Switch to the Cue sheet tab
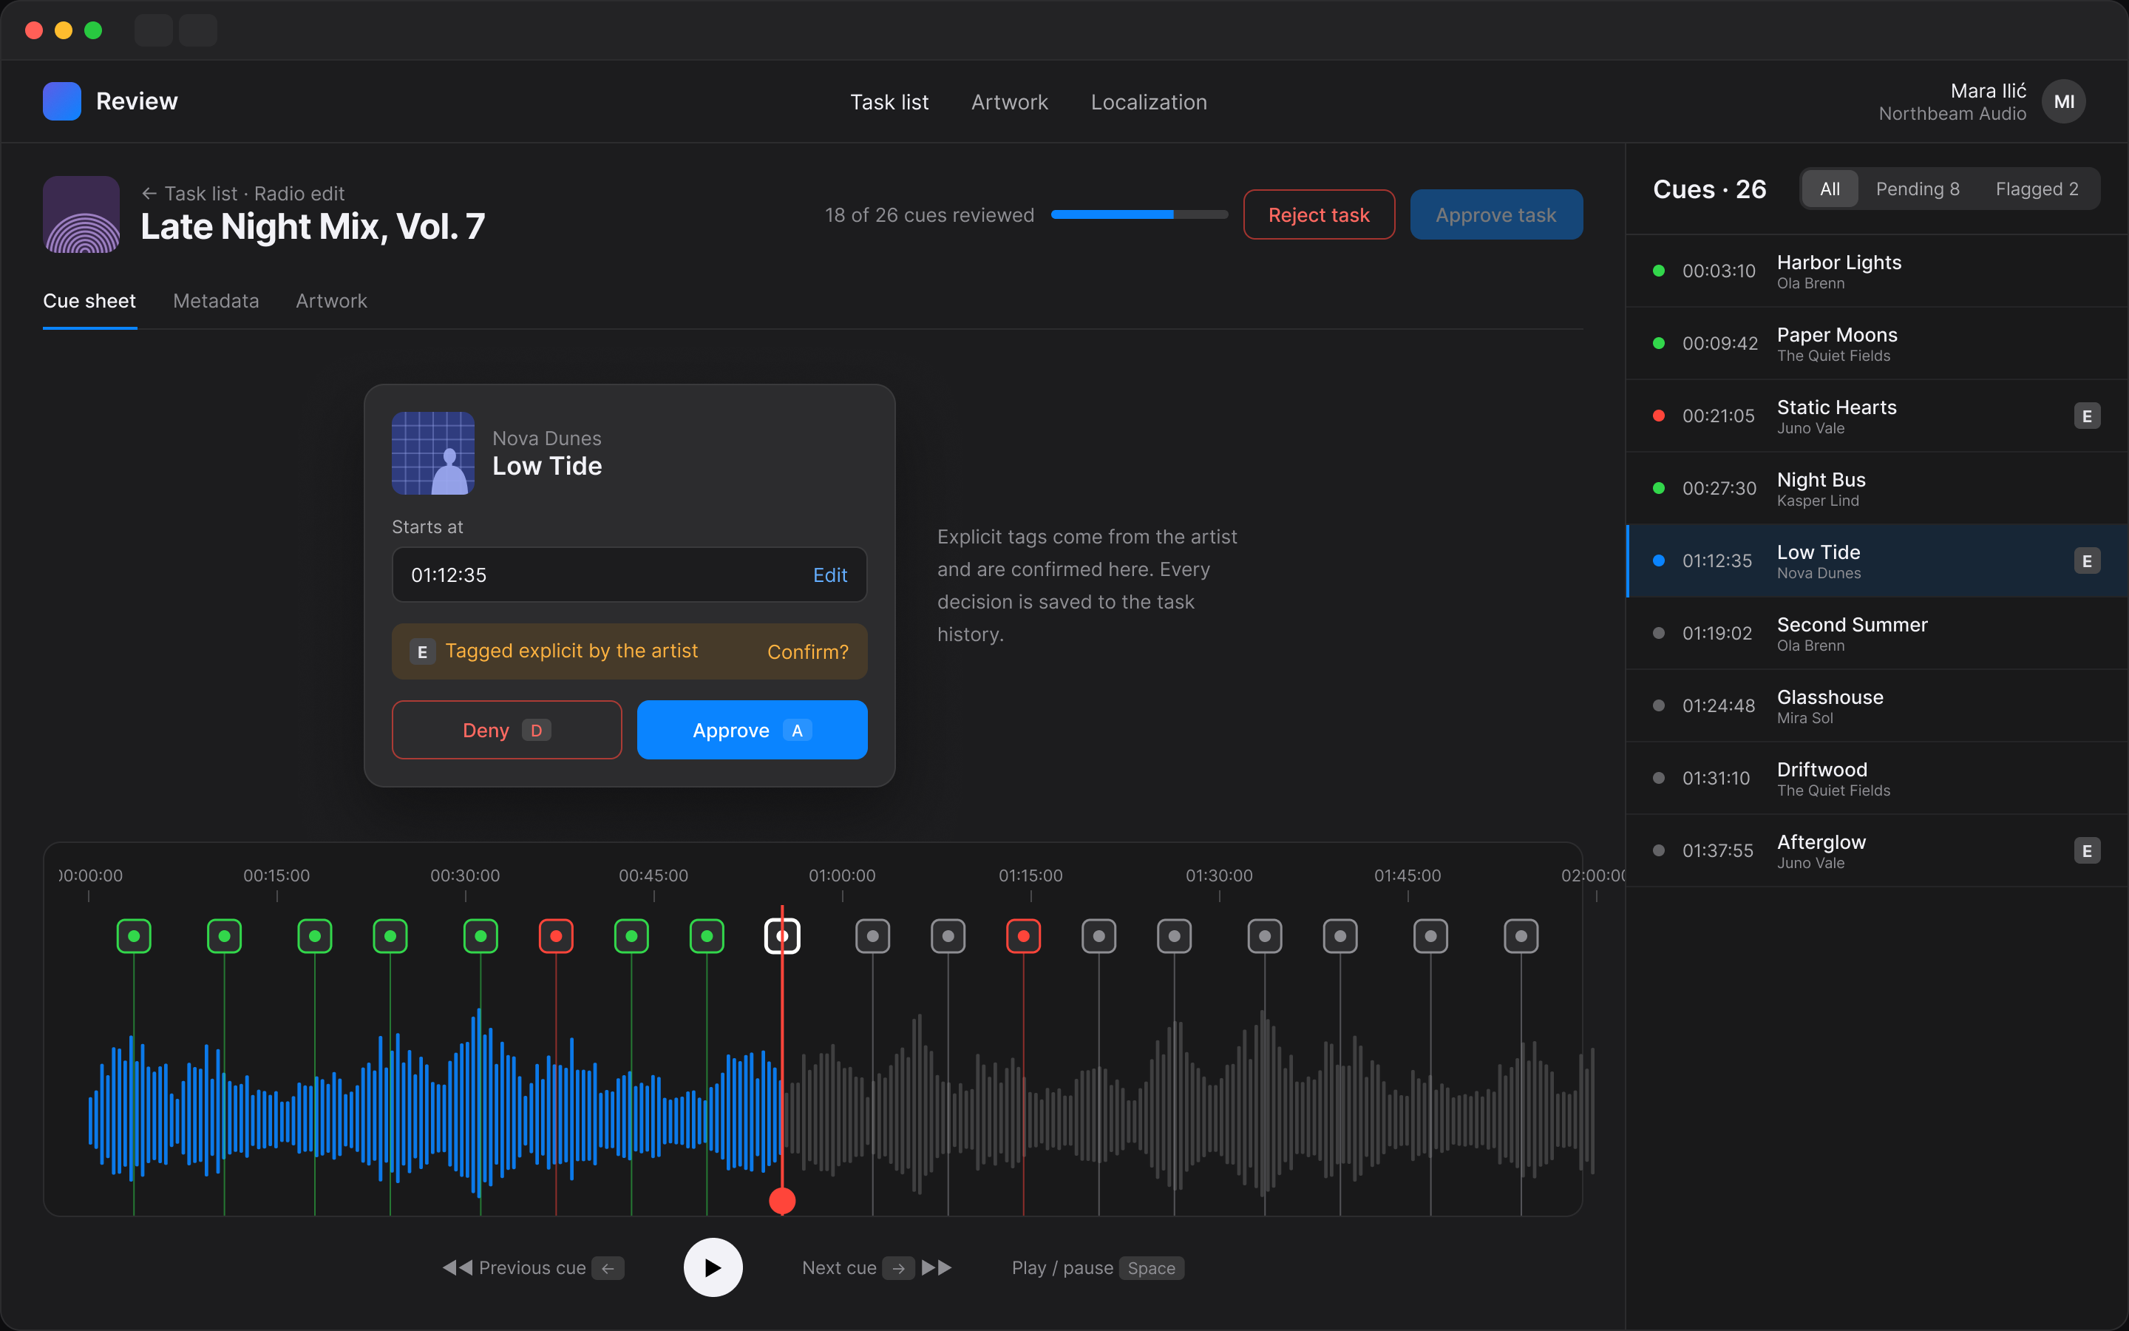This screenshot has height=1331, width=2129. 89,301
